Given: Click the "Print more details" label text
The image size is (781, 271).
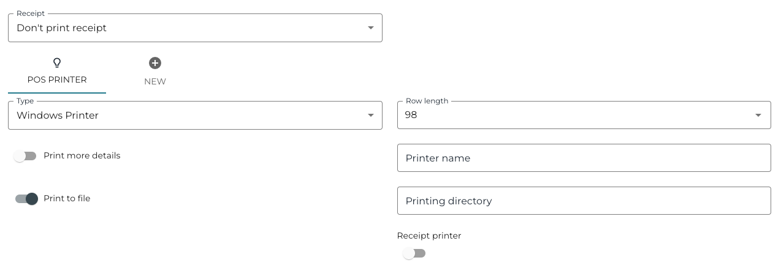Looking at the screenshot, I should pyautogui.click(x=82, y=155).
